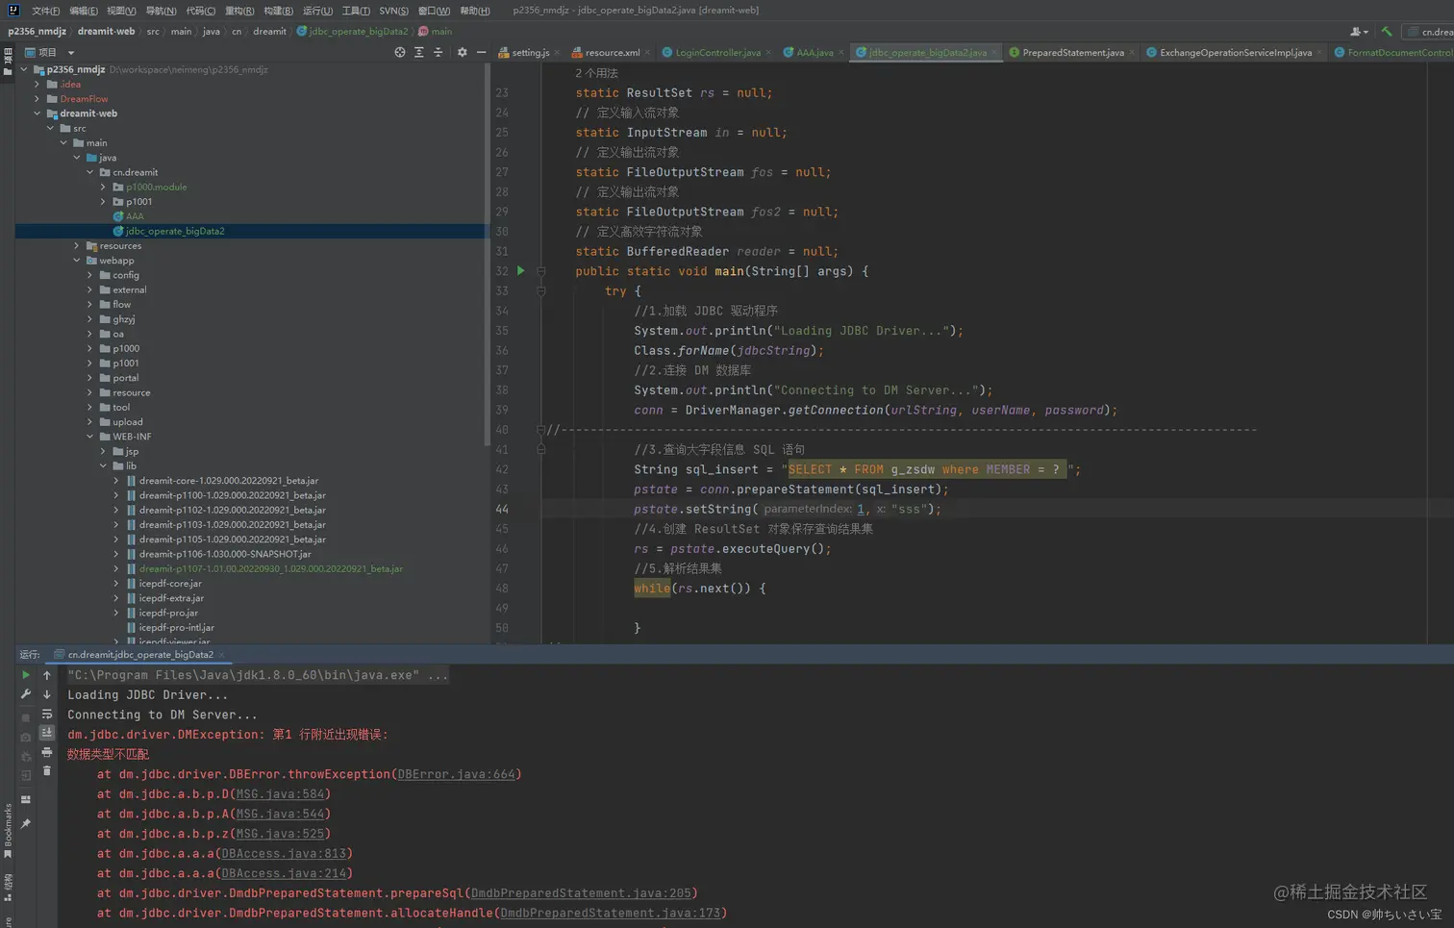Screen dimensions: 1454x928
Task: Pin the Run tab pin icon
Action: pyautogui.click(x=26, y=824)
